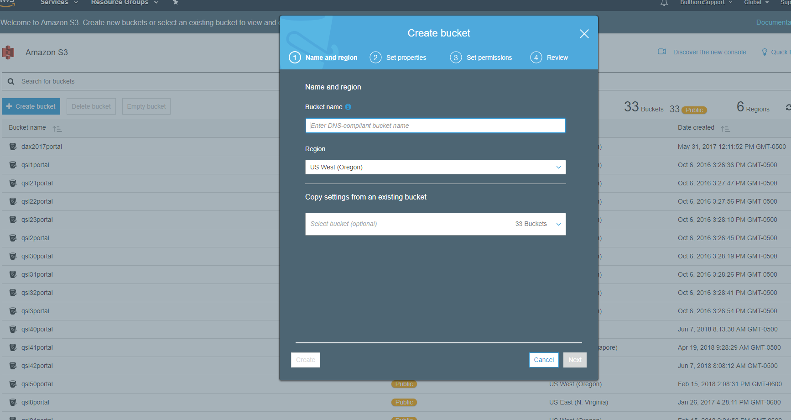Image resolution: width=791 pixels, height=420 pixels.
Task: Open the Global region menu
Action: (x=756, y=2)
